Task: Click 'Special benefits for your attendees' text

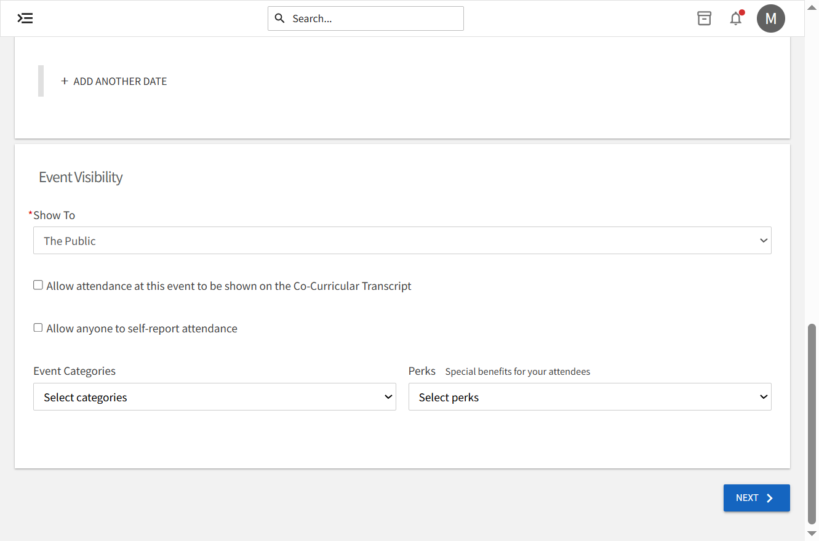Action: coord(517,372)
